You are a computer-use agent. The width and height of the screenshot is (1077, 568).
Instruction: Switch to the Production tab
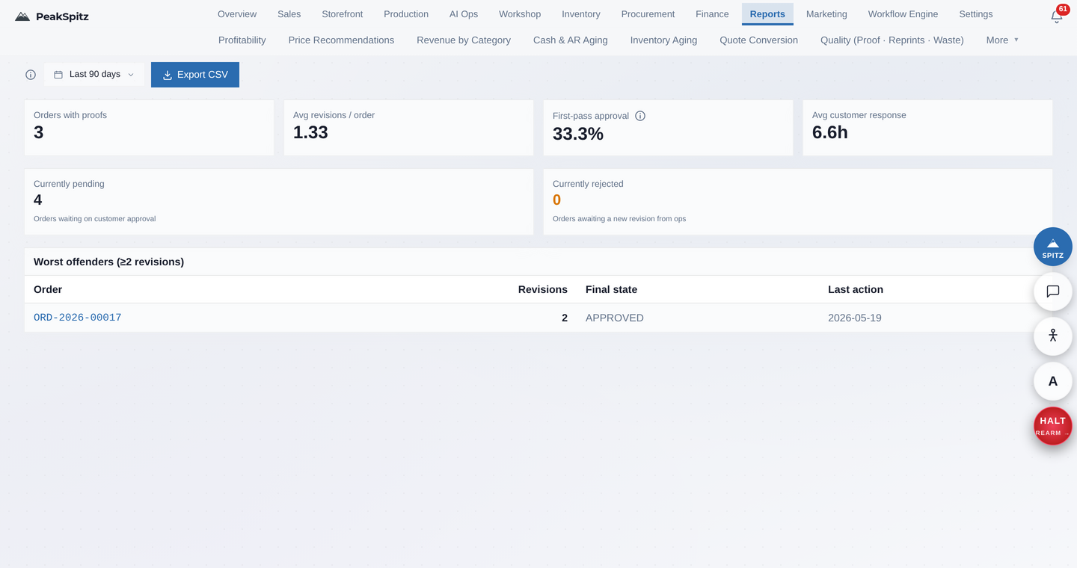pos(406,14)
